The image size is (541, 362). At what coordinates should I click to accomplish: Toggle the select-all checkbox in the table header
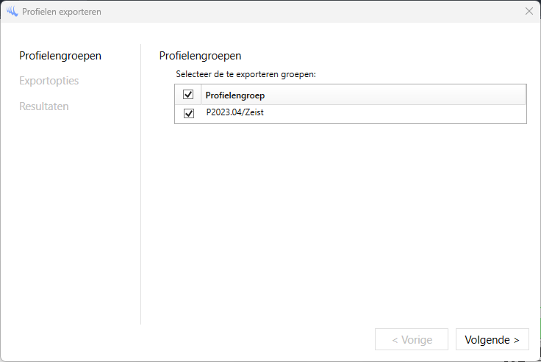click(x=188, y=95)
